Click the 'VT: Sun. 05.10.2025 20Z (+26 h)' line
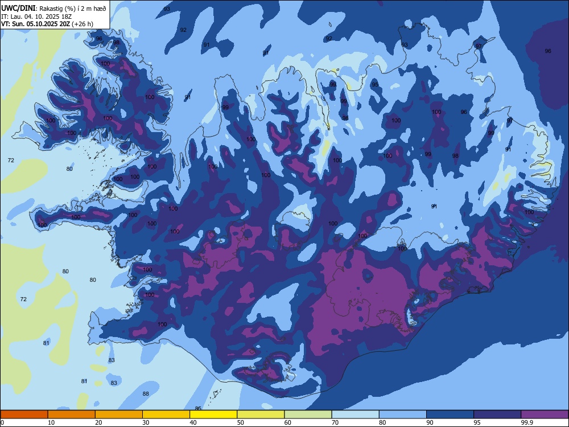The height and width of the screenshot is (427, 569). (47, 24)
